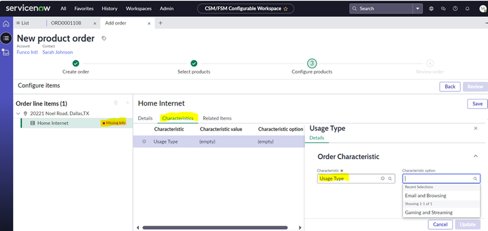Select Details tab in Usage Type panel

[x=317, y=138]
